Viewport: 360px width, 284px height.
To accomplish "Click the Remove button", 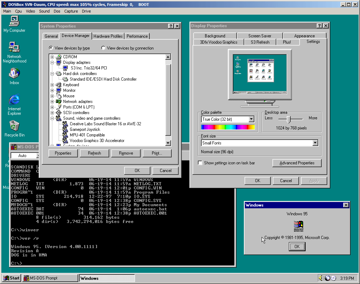I will [x=126, y=153].
